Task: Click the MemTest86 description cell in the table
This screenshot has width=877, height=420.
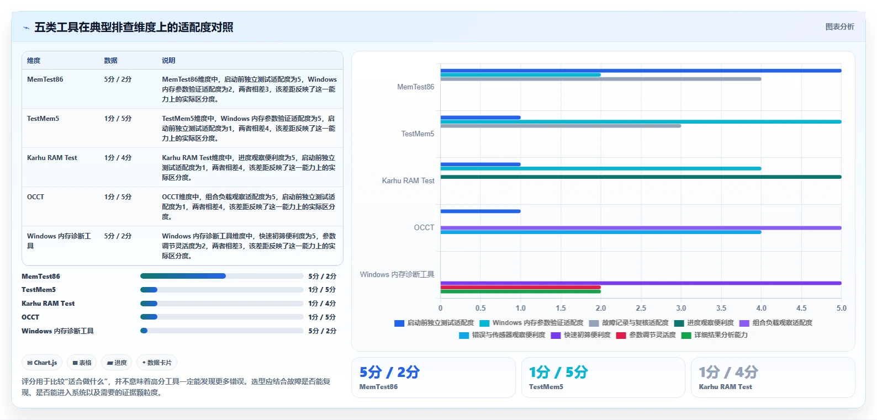Action: [249, 89]
